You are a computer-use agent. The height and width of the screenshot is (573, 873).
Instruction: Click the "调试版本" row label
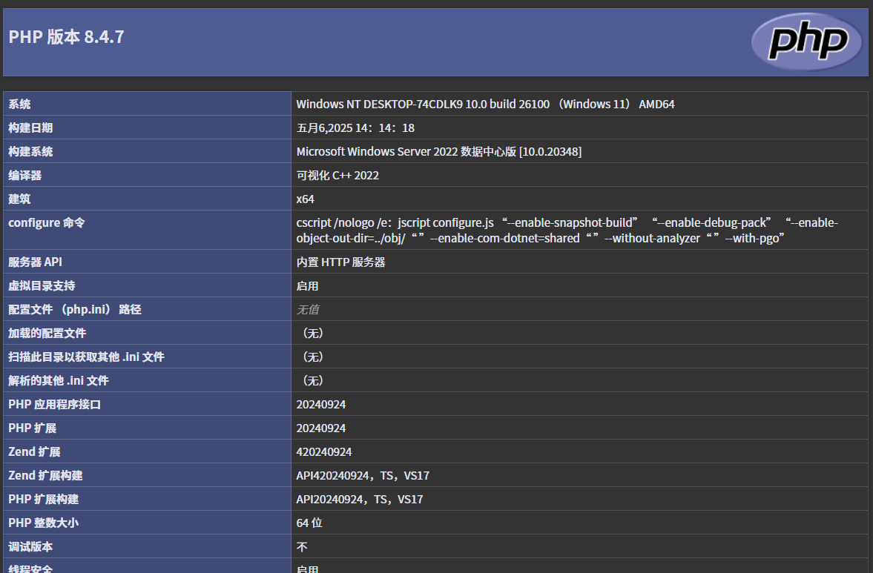tap(31, 546)
